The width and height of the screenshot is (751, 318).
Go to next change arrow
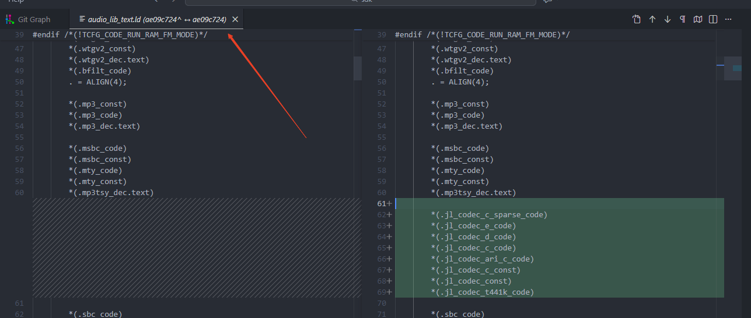click(x=668, y=19)
